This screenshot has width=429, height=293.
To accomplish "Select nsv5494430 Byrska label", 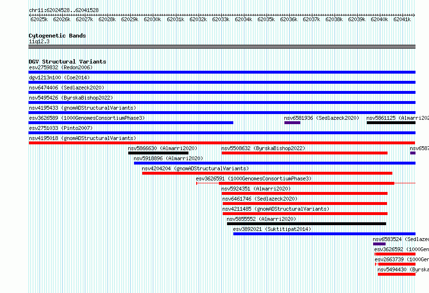I will click(x=403, y=269).
